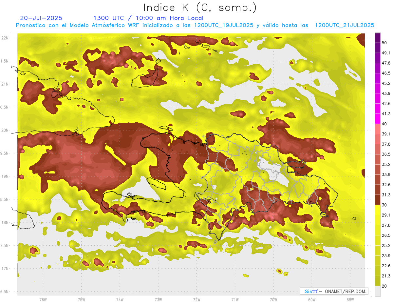Click the '29.1' color bar value
The height and width of the screenshot is (304, 393).
click(x=386, y=215)
